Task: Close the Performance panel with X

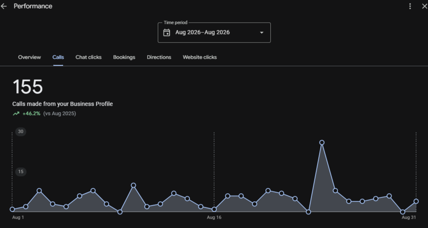Action: pyautogui.click(x=424, y=6)
